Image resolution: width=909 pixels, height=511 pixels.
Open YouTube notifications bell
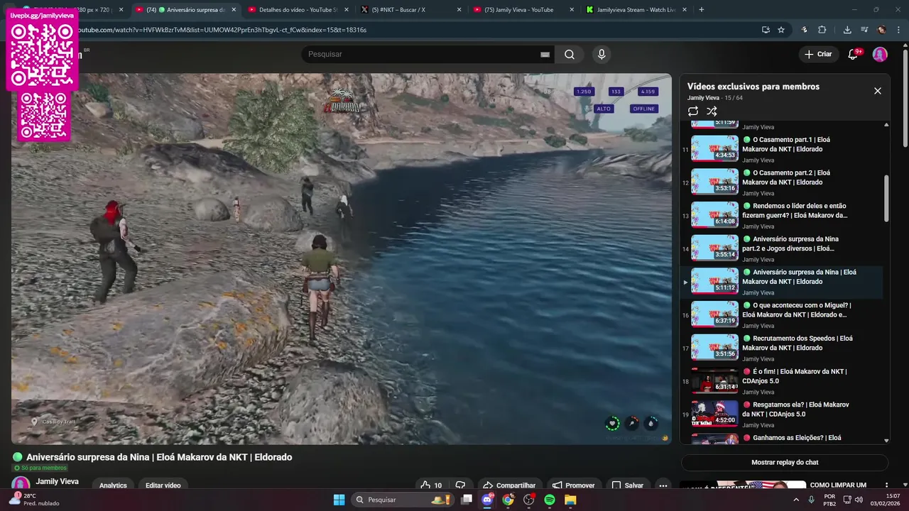tap(853, 55)
